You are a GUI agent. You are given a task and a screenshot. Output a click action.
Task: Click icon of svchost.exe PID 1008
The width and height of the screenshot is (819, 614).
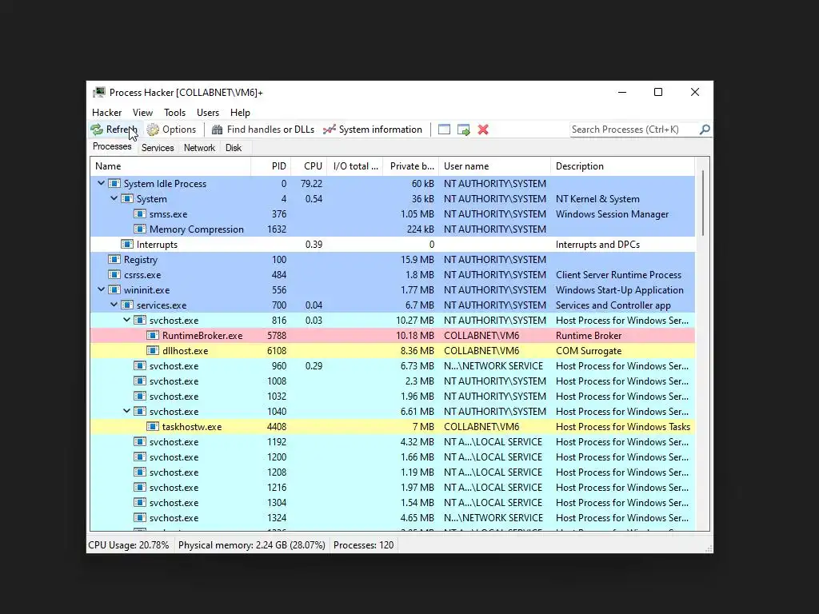coord(139,381)
